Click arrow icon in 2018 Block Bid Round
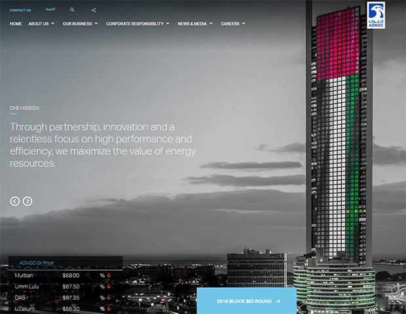 (x=278, y=301)
